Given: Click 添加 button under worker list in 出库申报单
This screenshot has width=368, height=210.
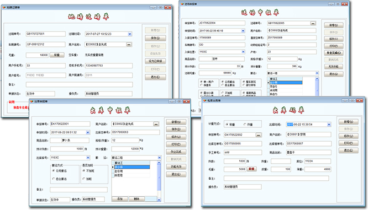Looking at the screenshot, I should tap(120, 199).
